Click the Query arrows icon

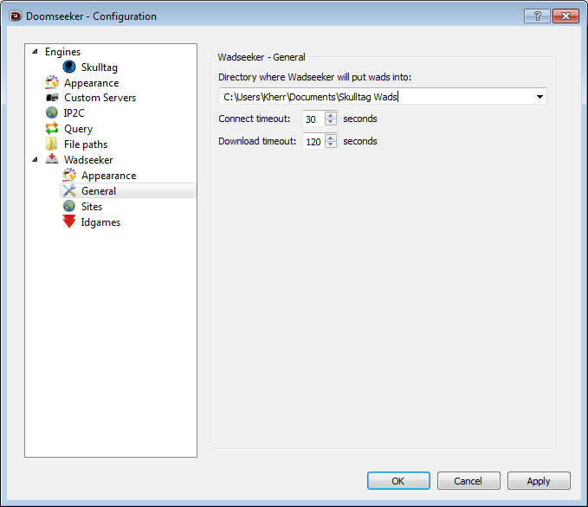tap(52, 129)
